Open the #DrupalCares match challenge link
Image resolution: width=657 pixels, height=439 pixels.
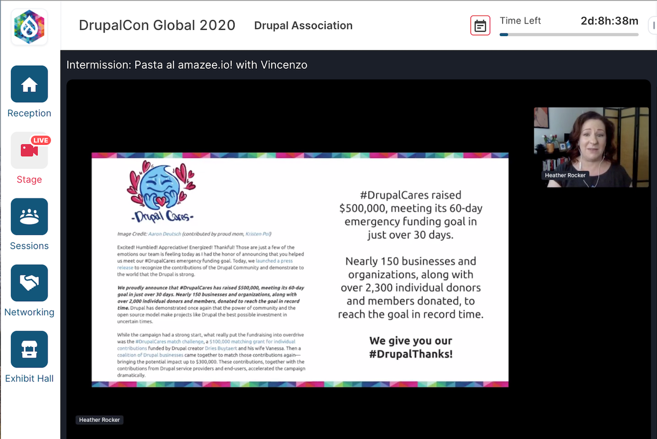point(170,342)
